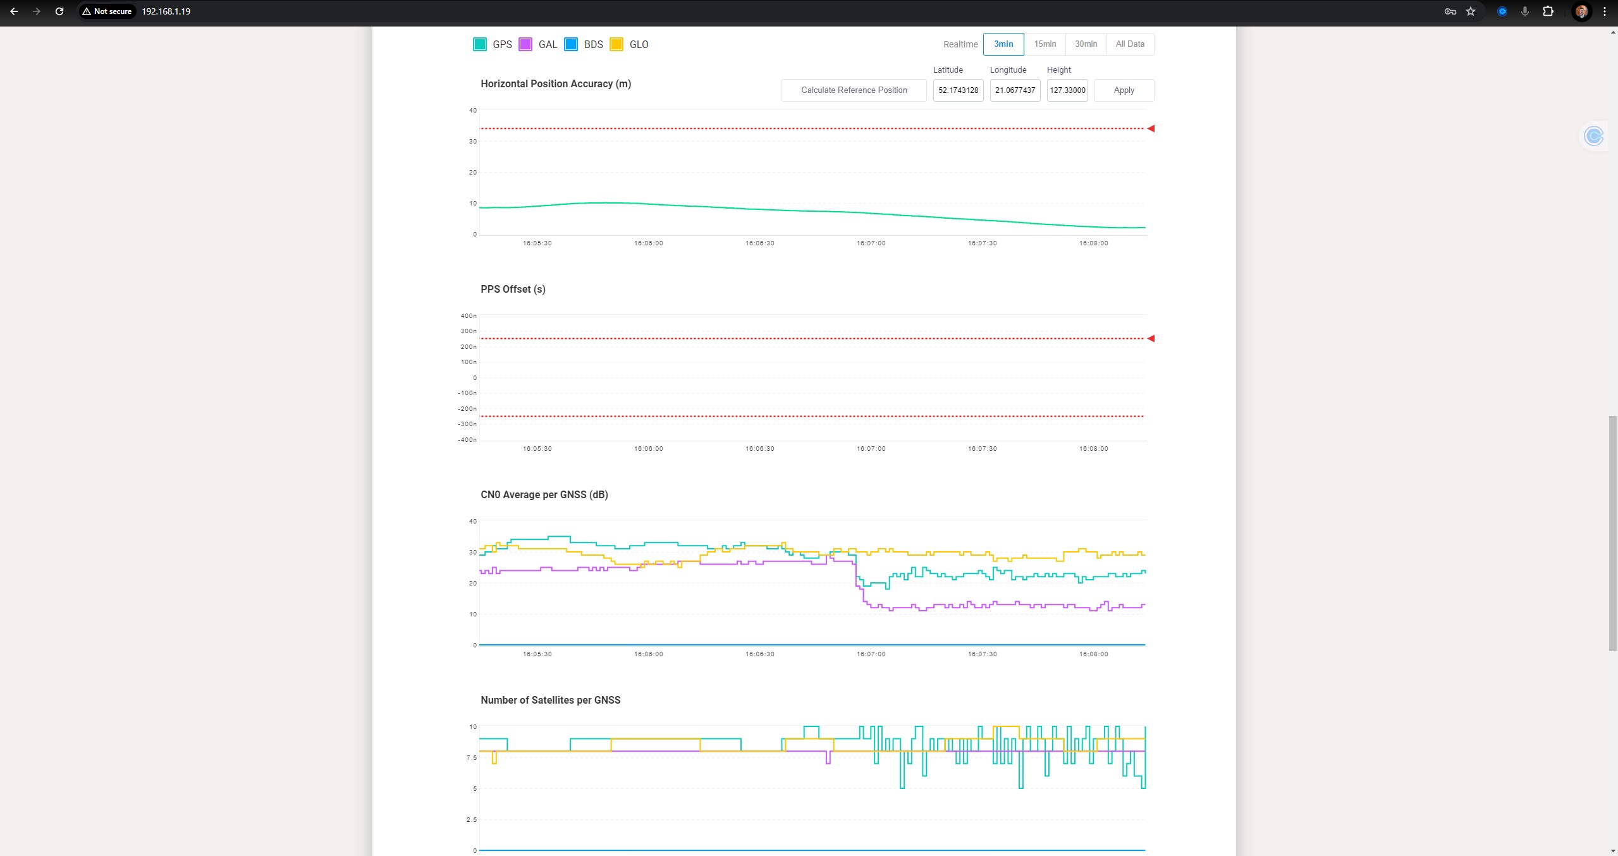The height and width of the screenshot is (856, 1618).
Task: Click Calculate Reference Position button
Action: (854, 90)
